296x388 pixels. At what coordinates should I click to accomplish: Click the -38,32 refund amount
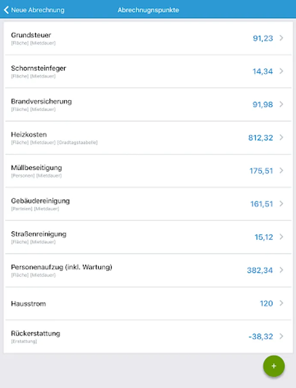pyautogui.click(x=260, y=337)
